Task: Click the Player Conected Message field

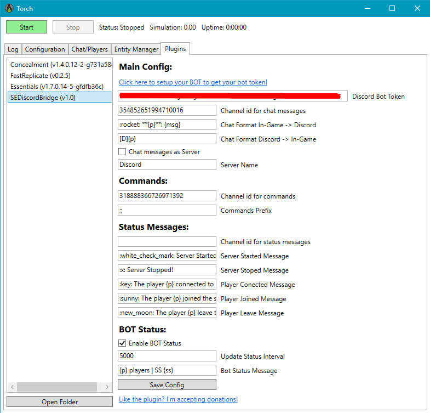Action: tap(167, 284)
